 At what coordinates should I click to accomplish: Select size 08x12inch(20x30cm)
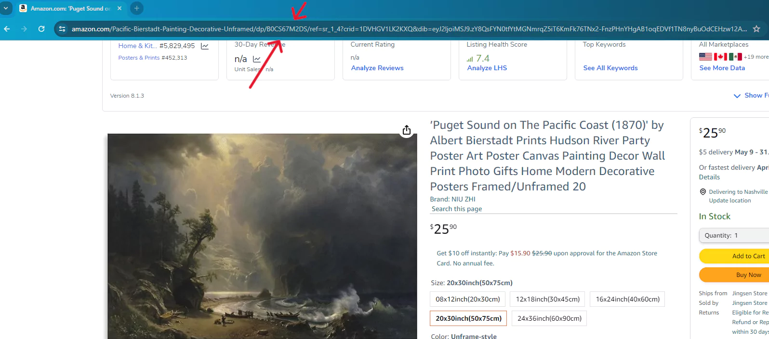[x=467, y=299]
